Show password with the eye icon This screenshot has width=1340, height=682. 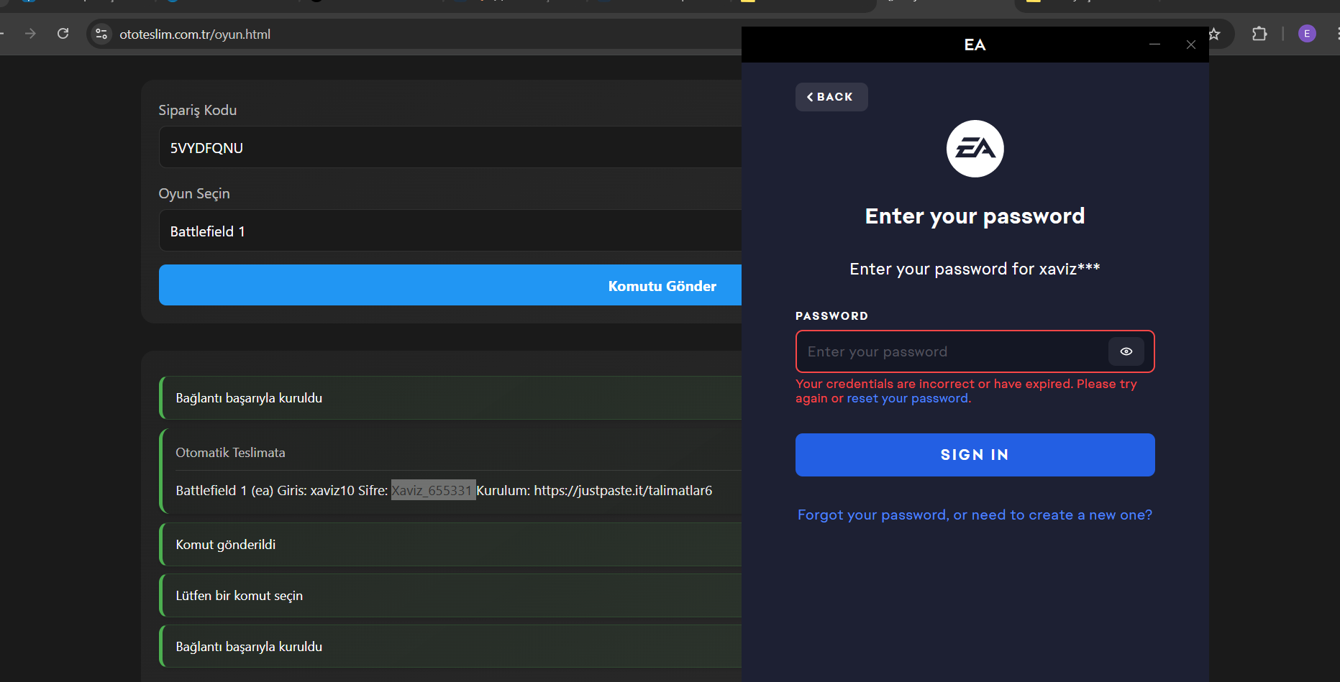pyautogui.click(x=1126, y=351)
